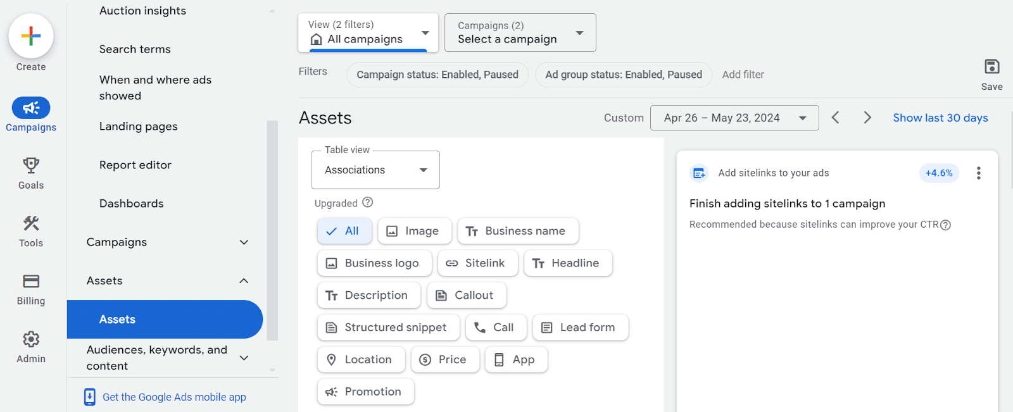Open the Table view Associations dropdown
The height and width of the screenshot is (412, 1013).
pos(375,170)
